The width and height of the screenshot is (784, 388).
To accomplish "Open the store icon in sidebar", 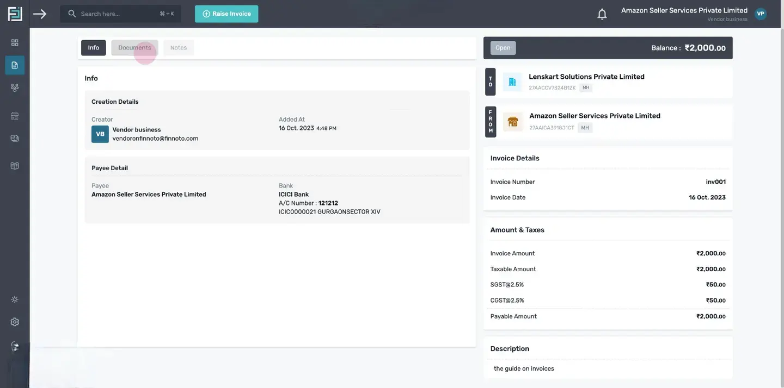I will pos(15,116).
